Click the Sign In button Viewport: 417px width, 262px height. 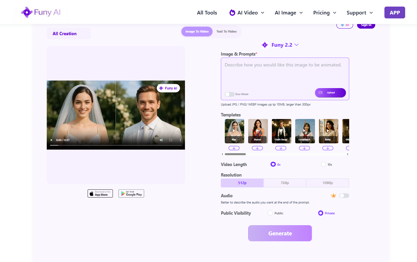pyautogui.click(x=366, y=25)
